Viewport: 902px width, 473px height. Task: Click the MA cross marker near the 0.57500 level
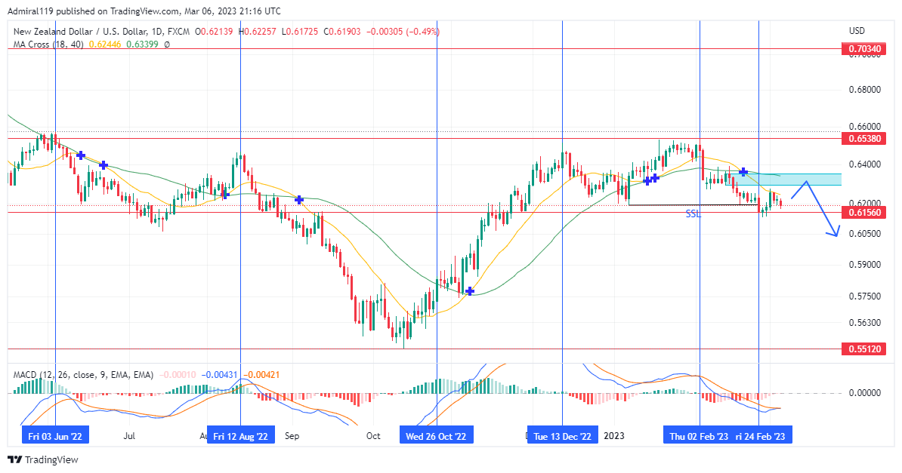pos(470,291)
